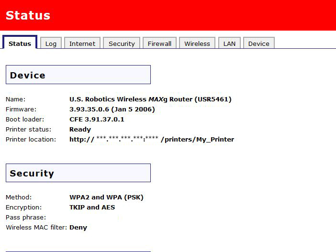Select firmware version 3.93.35.0.6 text

tap(112, 109)
